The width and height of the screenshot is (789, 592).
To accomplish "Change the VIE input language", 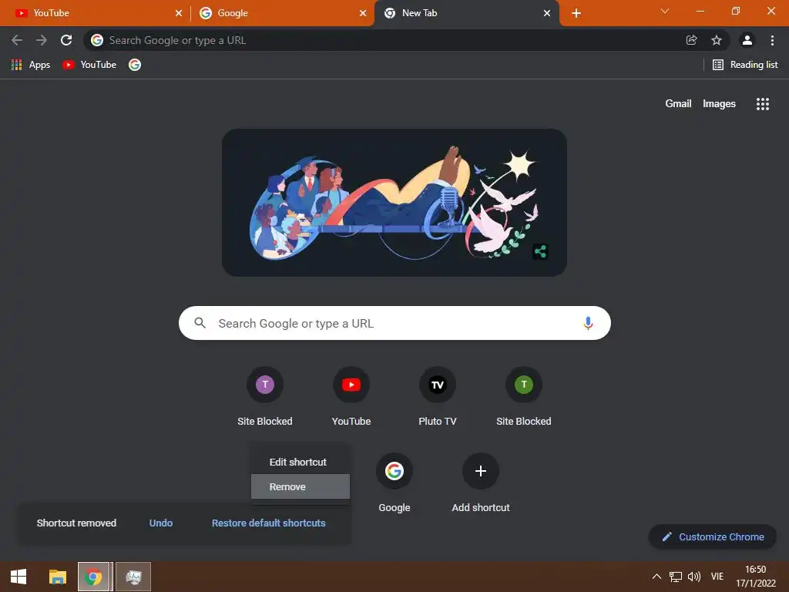I will 717,577.
